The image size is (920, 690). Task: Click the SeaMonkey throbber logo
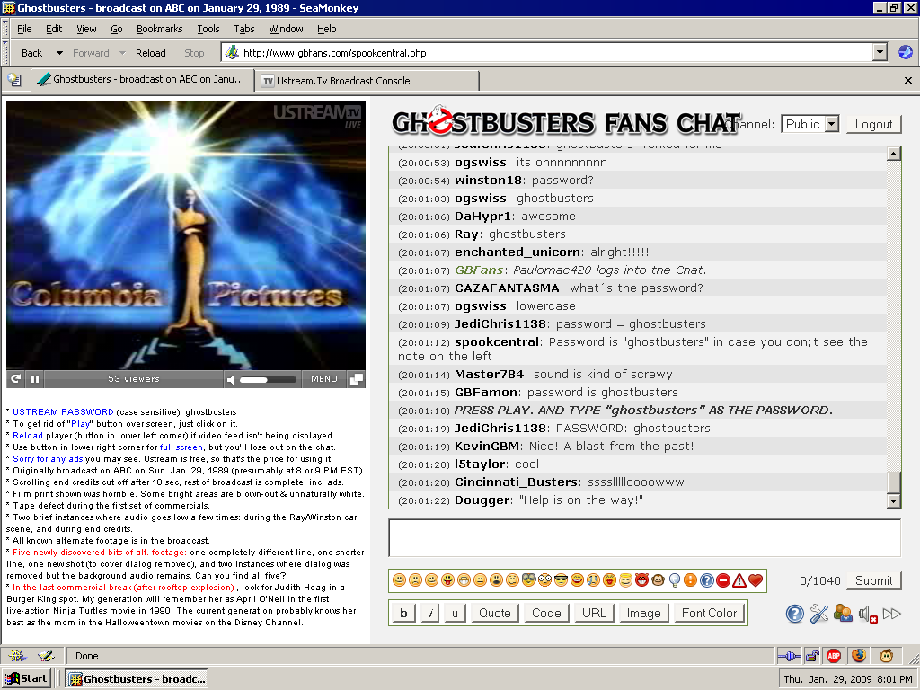(906, 52)
